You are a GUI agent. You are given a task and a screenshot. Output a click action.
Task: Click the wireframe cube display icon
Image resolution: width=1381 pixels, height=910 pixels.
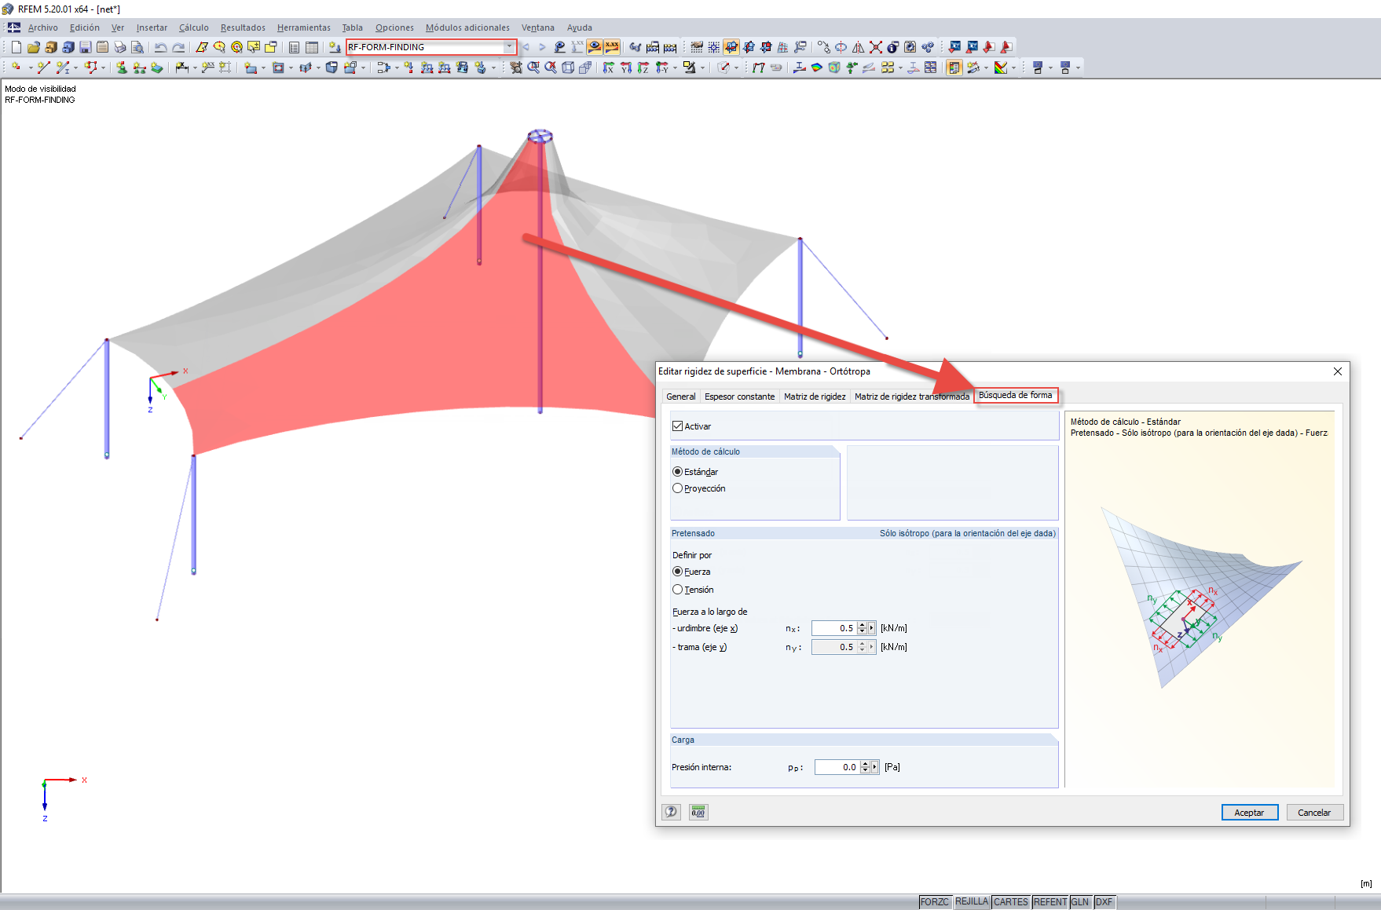(x=568, y=68)
